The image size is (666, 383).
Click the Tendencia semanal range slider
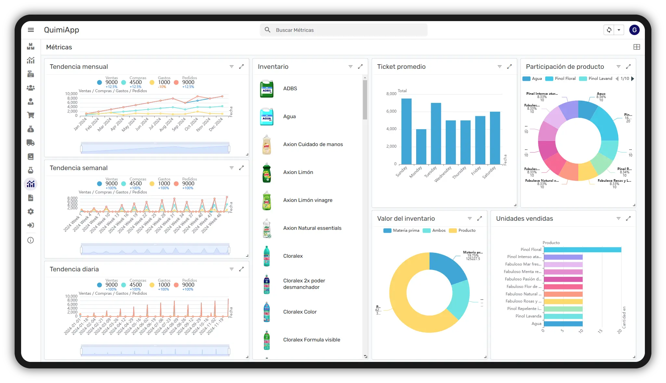[155, 250]
